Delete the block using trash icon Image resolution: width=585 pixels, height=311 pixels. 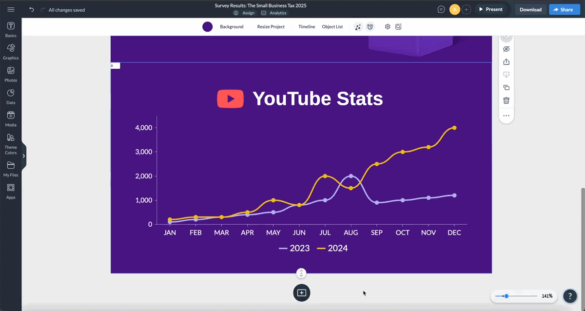[506, 100]
